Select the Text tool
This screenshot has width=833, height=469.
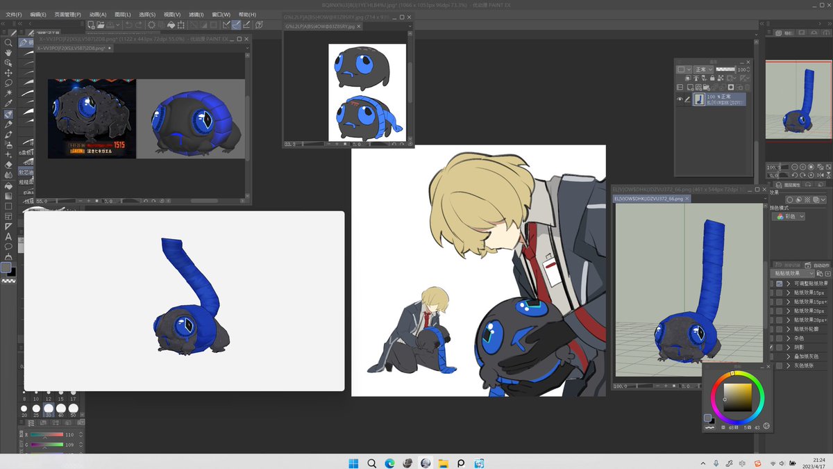click(x=8, y=237)
